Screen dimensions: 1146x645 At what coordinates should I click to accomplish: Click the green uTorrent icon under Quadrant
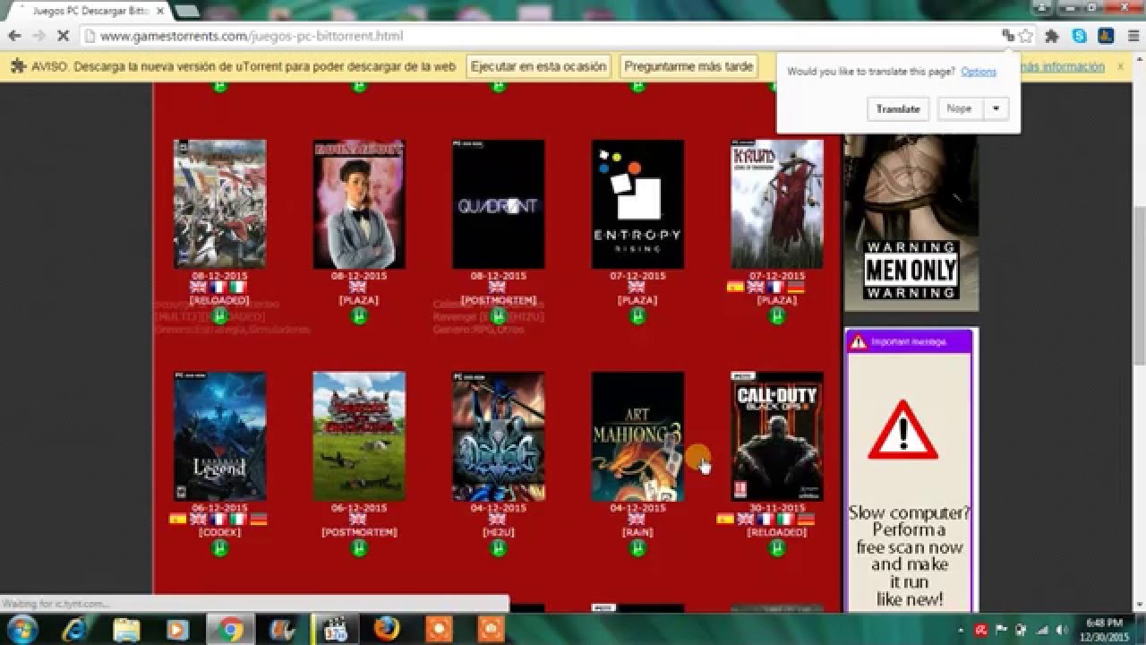pos(498,315)
